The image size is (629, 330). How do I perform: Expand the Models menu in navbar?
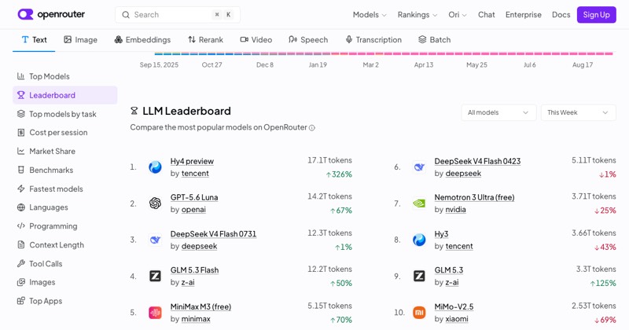[x=370, y=15]
